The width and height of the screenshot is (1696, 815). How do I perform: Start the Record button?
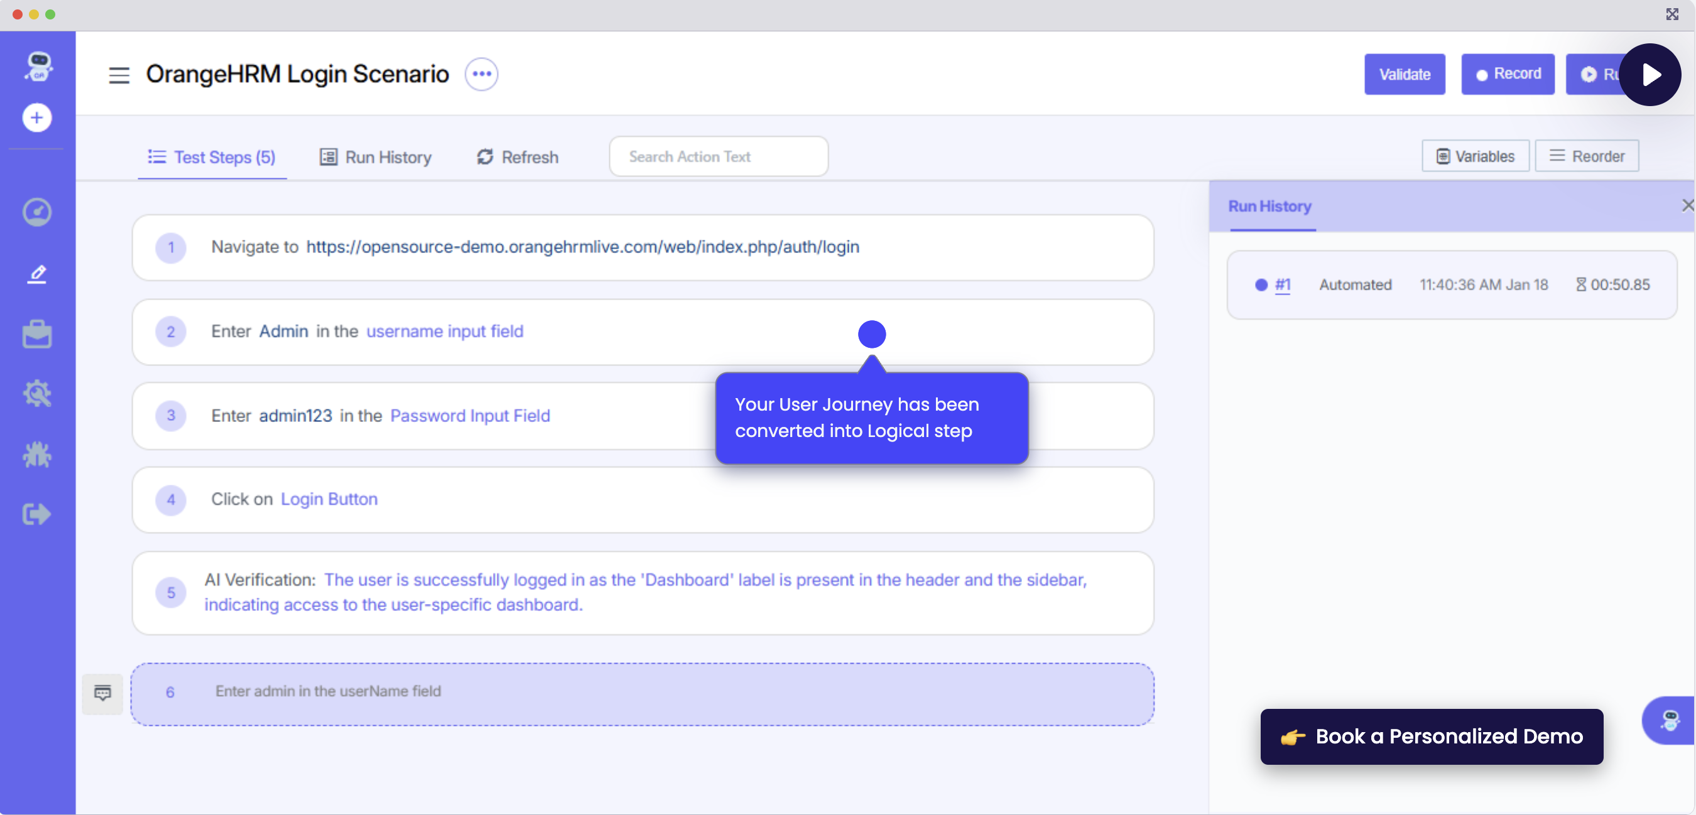(1508, 74)
